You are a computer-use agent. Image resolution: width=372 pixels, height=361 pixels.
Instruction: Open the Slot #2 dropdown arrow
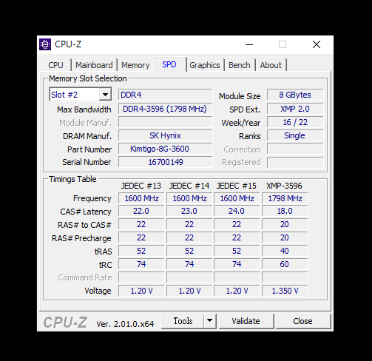click(105, 95)
